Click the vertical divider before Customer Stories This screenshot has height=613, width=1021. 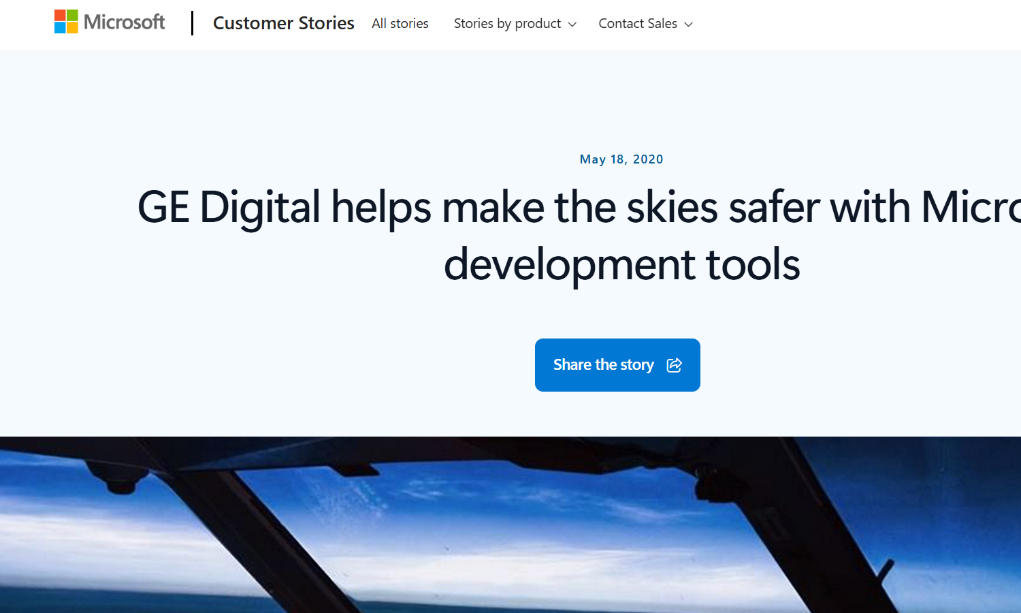193,23
